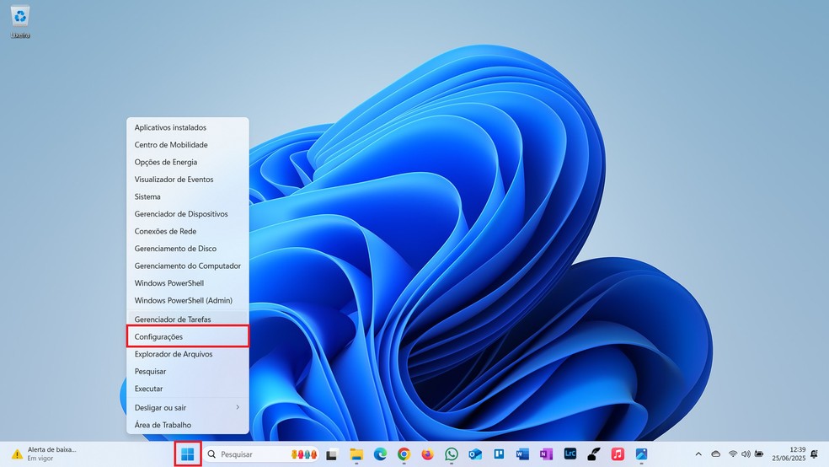Open Microsoft Word from the taskbar
The image size is (829, 467).
522,454
